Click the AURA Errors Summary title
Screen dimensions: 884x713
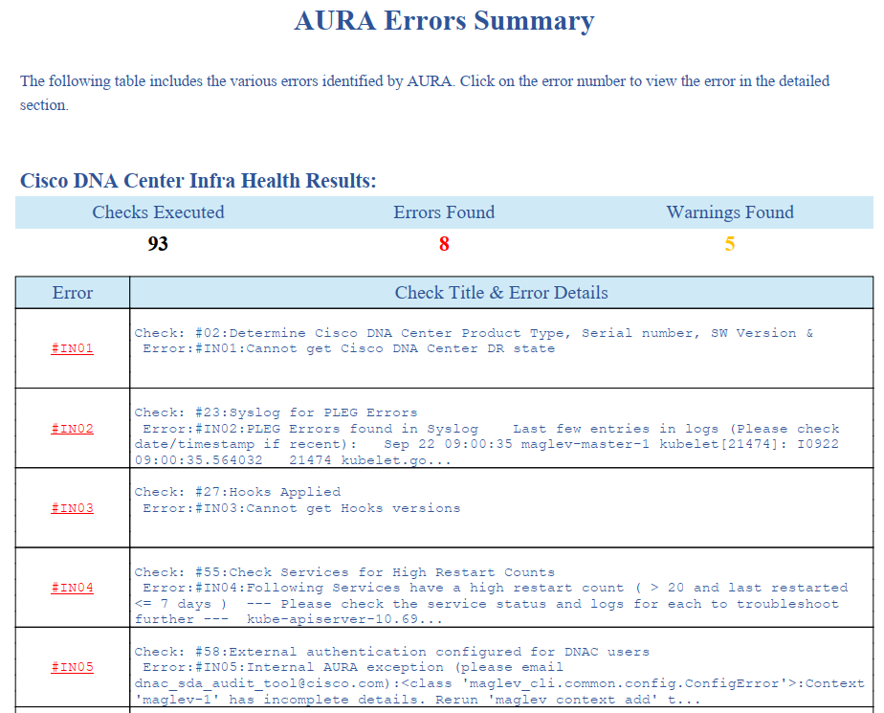(444, 21)
